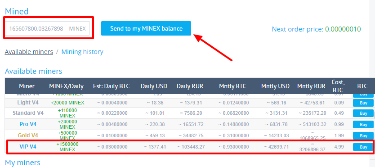Click the ~ 235172.20 monthly RUR cell
375x167 pixels.
coord(312,113)
